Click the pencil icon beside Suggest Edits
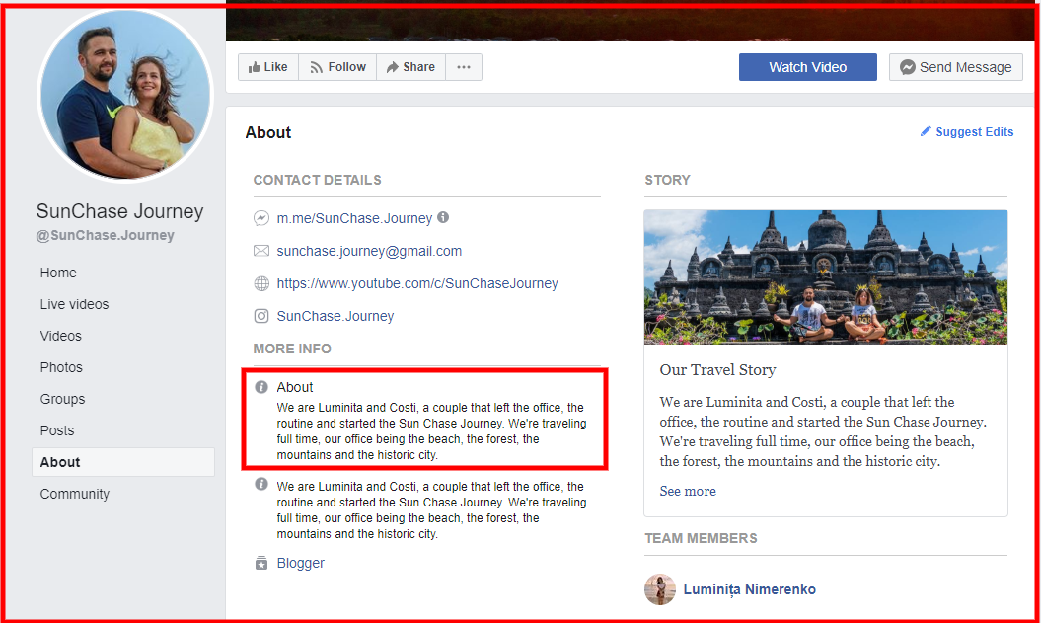The image size is (1041, 623). pos(926,131)
